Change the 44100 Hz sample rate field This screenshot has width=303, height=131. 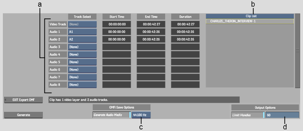(x=141, y=115)
